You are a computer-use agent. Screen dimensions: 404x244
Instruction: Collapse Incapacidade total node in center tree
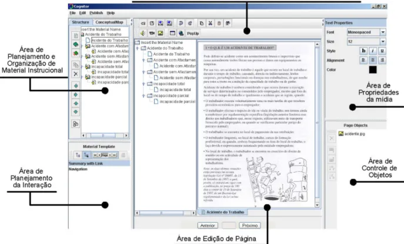(x=143, y=84)
